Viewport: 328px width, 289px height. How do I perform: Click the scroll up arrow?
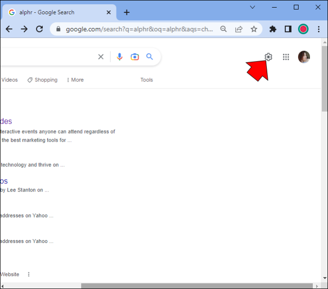tap(325, 42)
